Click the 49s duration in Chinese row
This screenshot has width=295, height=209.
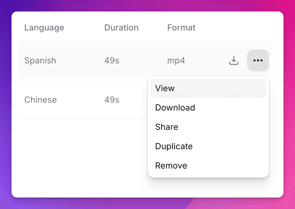pos(112,100)
